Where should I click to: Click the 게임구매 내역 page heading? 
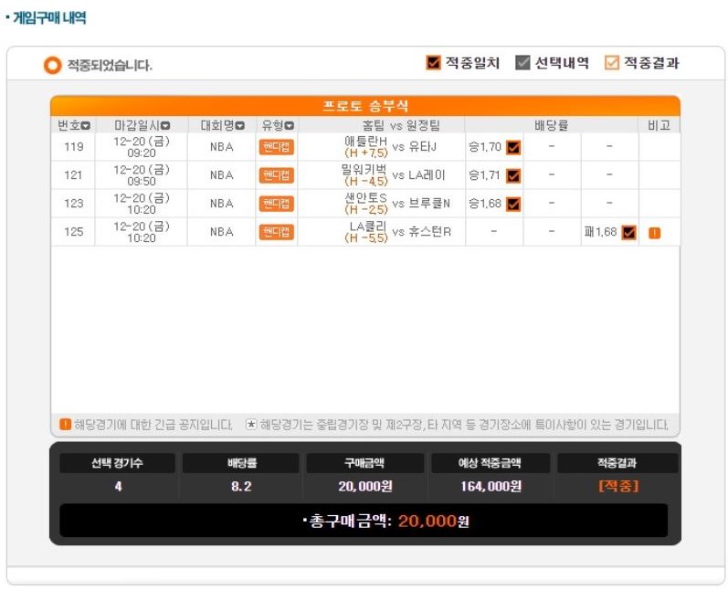coord(49,17)
